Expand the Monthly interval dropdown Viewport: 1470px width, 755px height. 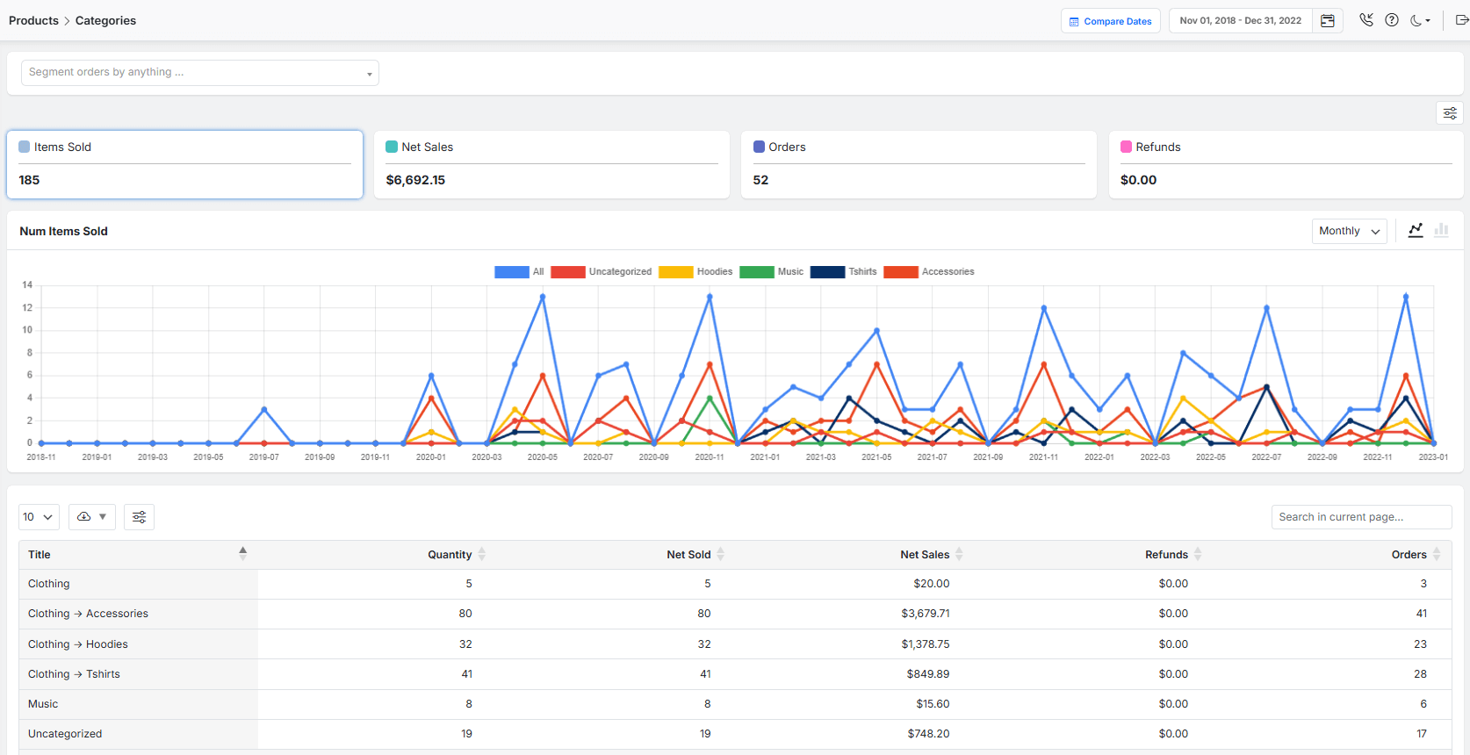1349,231
